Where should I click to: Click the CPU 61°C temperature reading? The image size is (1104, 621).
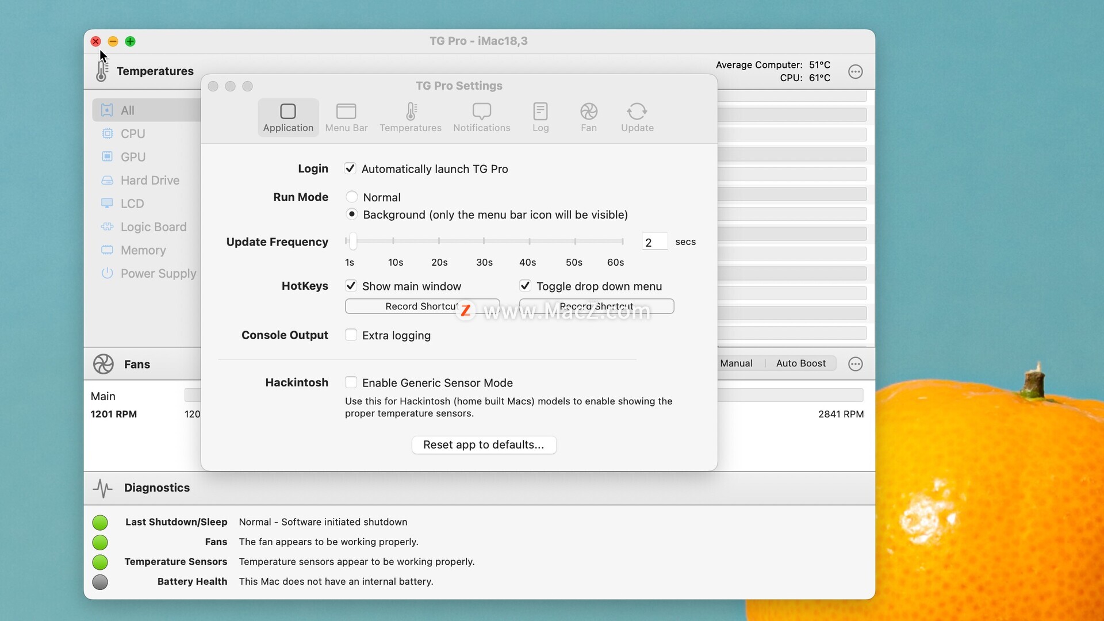coord(805,78)
